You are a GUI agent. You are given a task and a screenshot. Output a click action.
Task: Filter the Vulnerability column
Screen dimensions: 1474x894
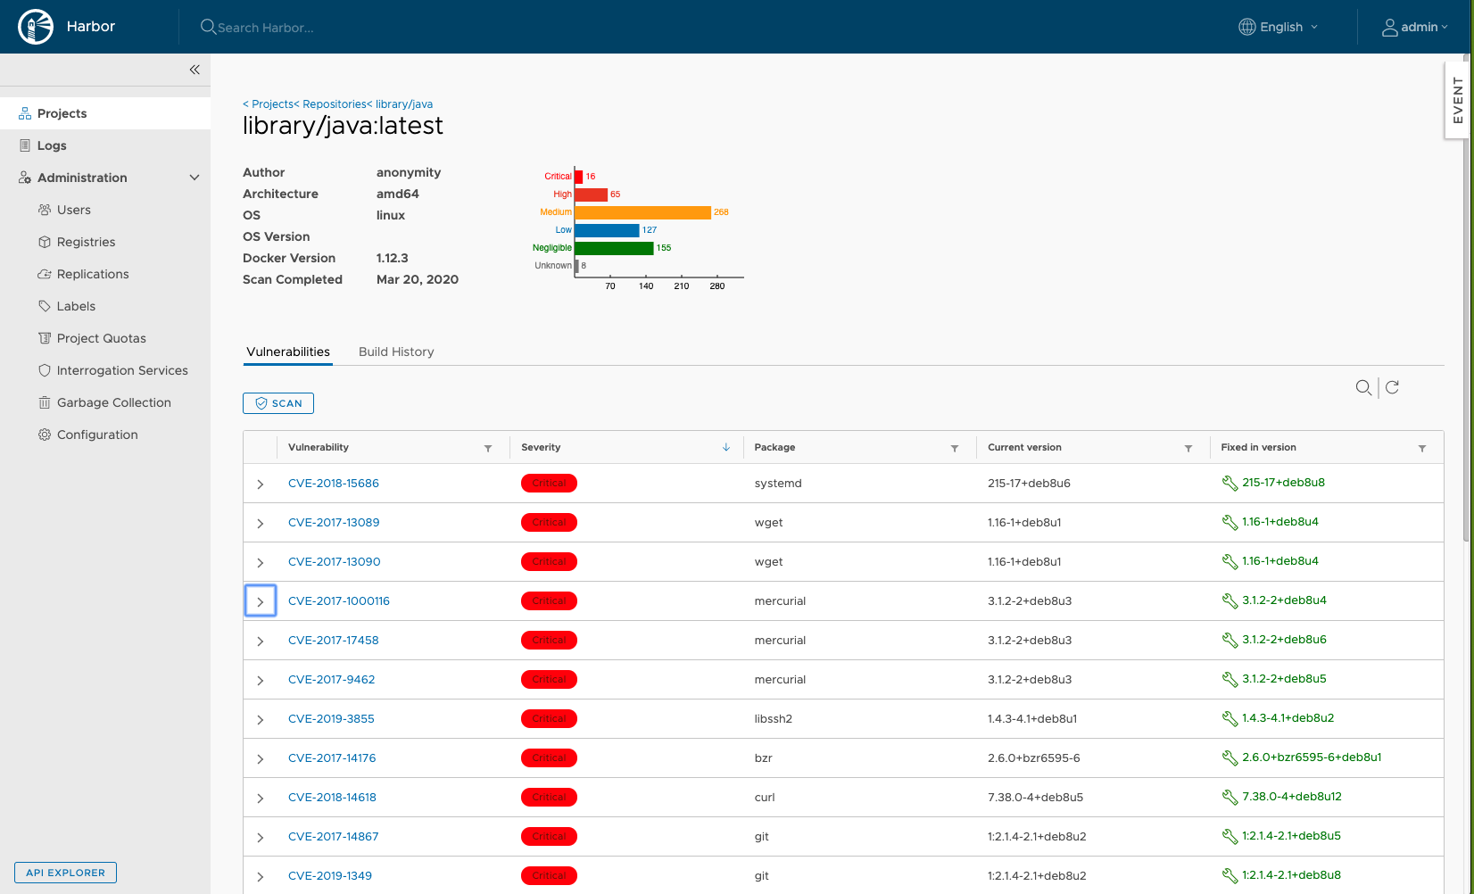pos(488,448)
